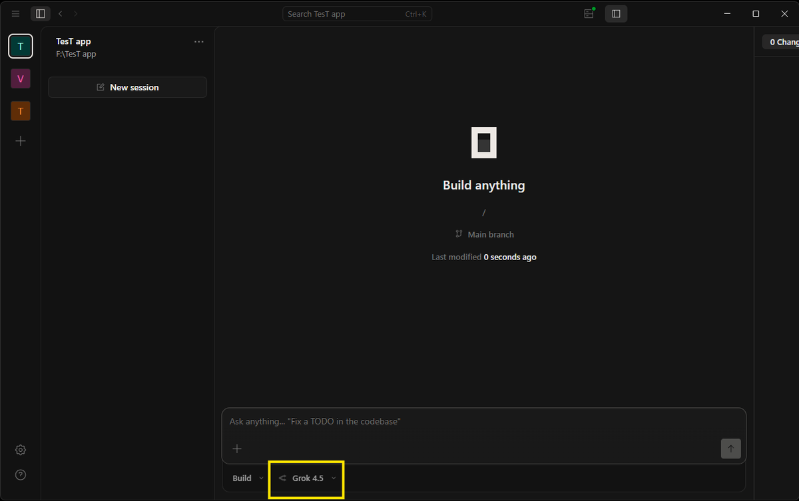Select the pink V project avatar
The width and height of the screenshot is (799, 501).
coord(21,79)
